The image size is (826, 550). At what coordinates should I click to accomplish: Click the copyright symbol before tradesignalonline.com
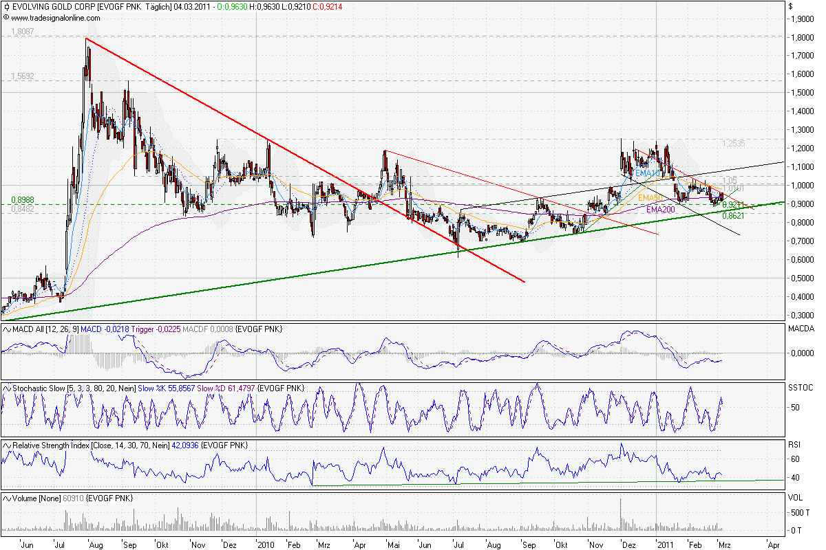click(6, 16)
